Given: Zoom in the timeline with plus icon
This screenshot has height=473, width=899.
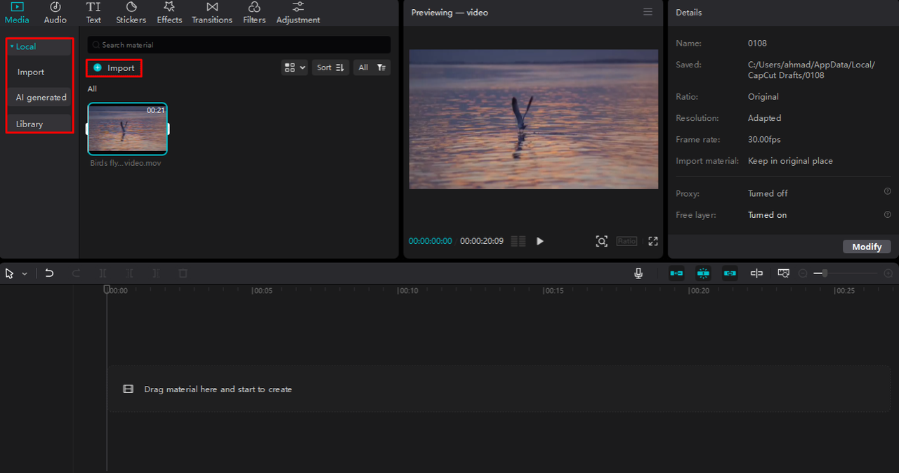Looking at the screenshot, I should pos(888,273).
